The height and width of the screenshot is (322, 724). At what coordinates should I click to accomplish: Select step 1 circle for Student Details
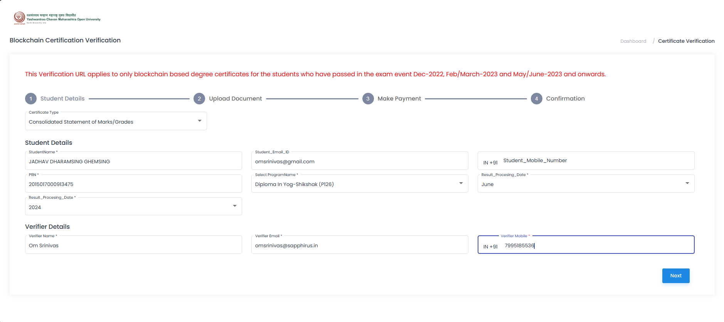31,99
